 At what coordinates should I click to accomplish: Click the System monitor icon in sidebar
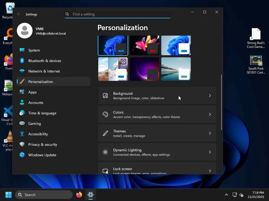22,50
